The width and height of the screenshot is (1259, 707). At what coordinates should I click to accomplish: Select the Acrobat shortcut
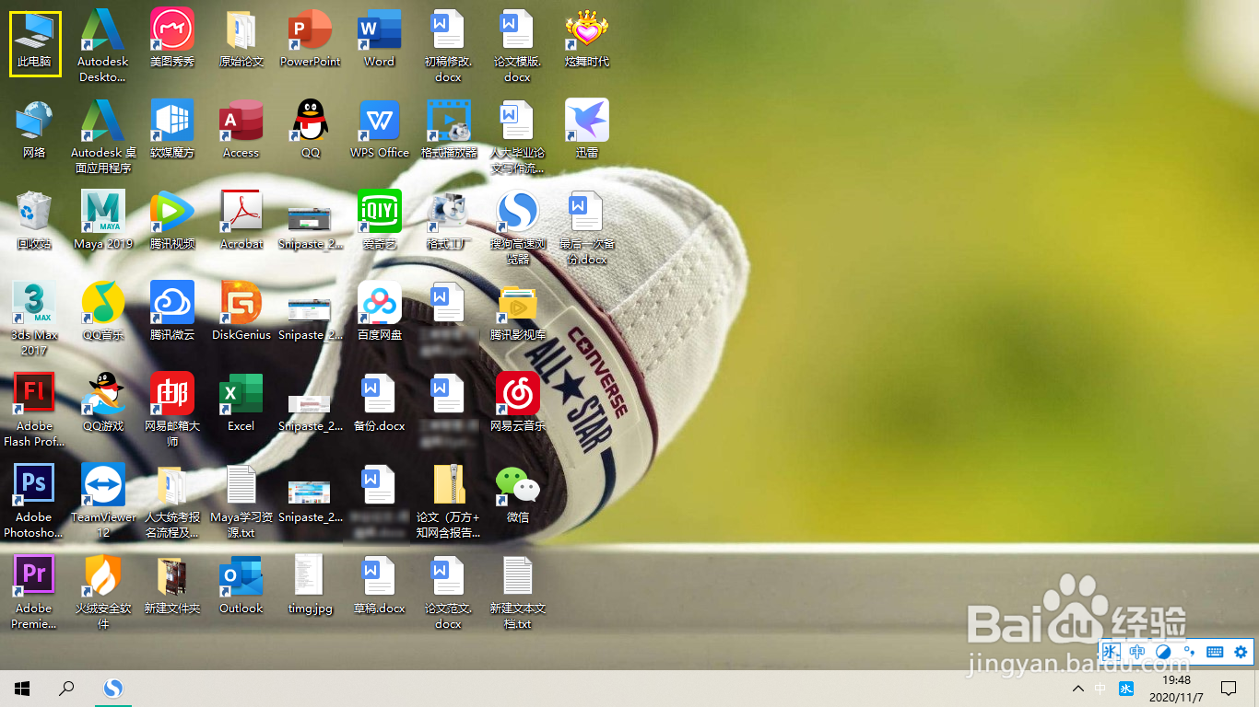point(241,221)
